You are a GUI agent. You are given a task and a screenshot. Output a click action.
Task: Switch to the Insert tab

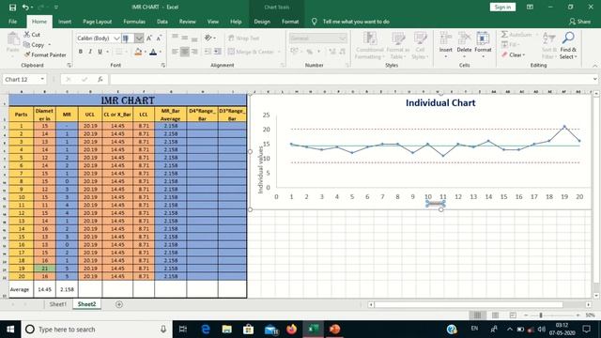point(65,22)
